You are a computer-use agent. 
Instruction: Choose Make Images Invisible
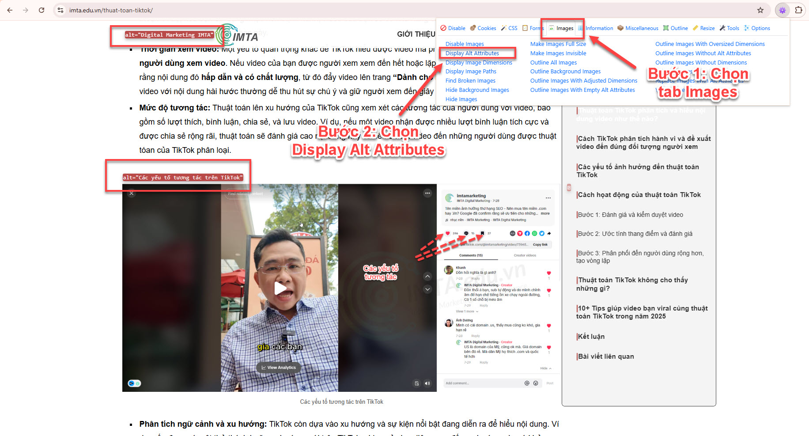[x=558, y=53]
